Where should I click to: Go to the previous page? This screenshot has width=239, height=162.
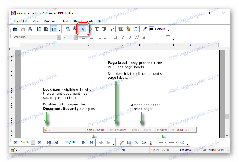coord(56,143)
